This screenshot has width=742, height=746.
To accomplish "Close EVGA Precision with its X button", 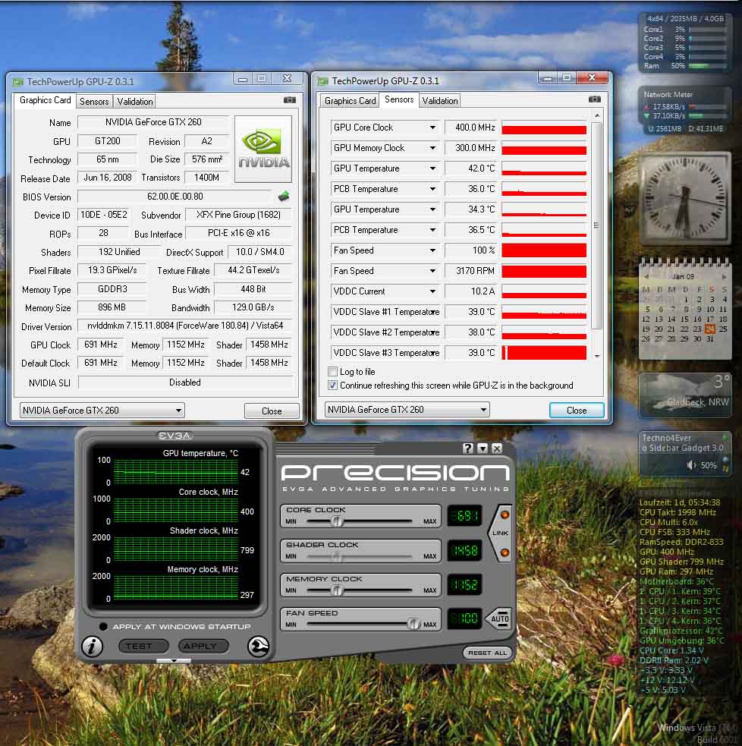I will tap(497, 449).
